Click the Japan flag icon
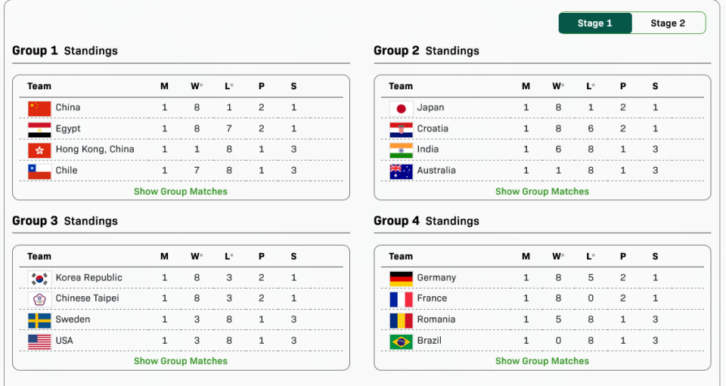 401,108
